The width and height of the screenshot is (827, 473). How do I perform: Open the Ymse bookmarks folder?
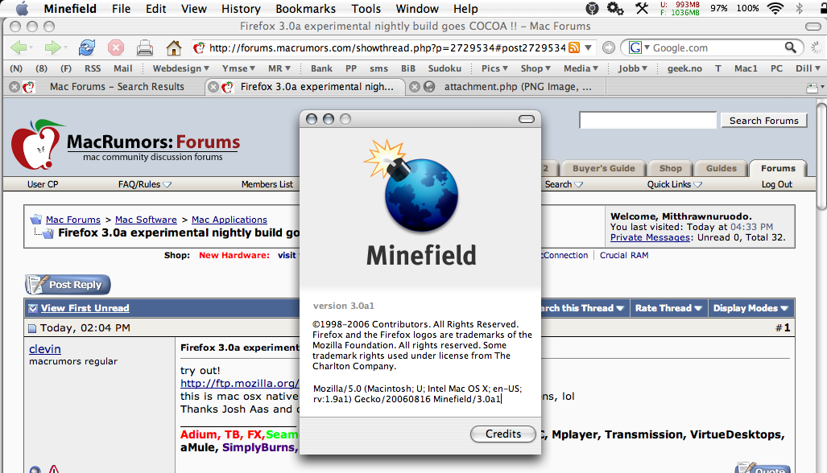[238, 68]
